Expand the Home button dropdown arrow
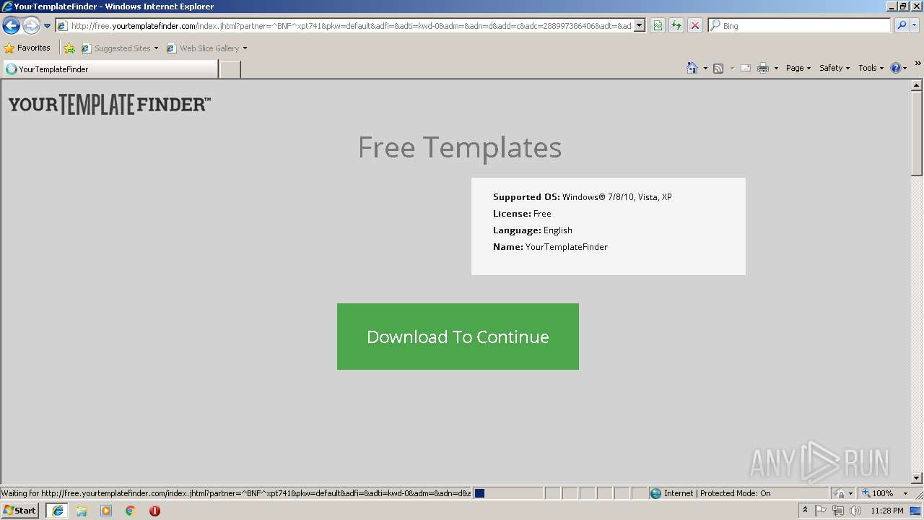 coord(705,69)
